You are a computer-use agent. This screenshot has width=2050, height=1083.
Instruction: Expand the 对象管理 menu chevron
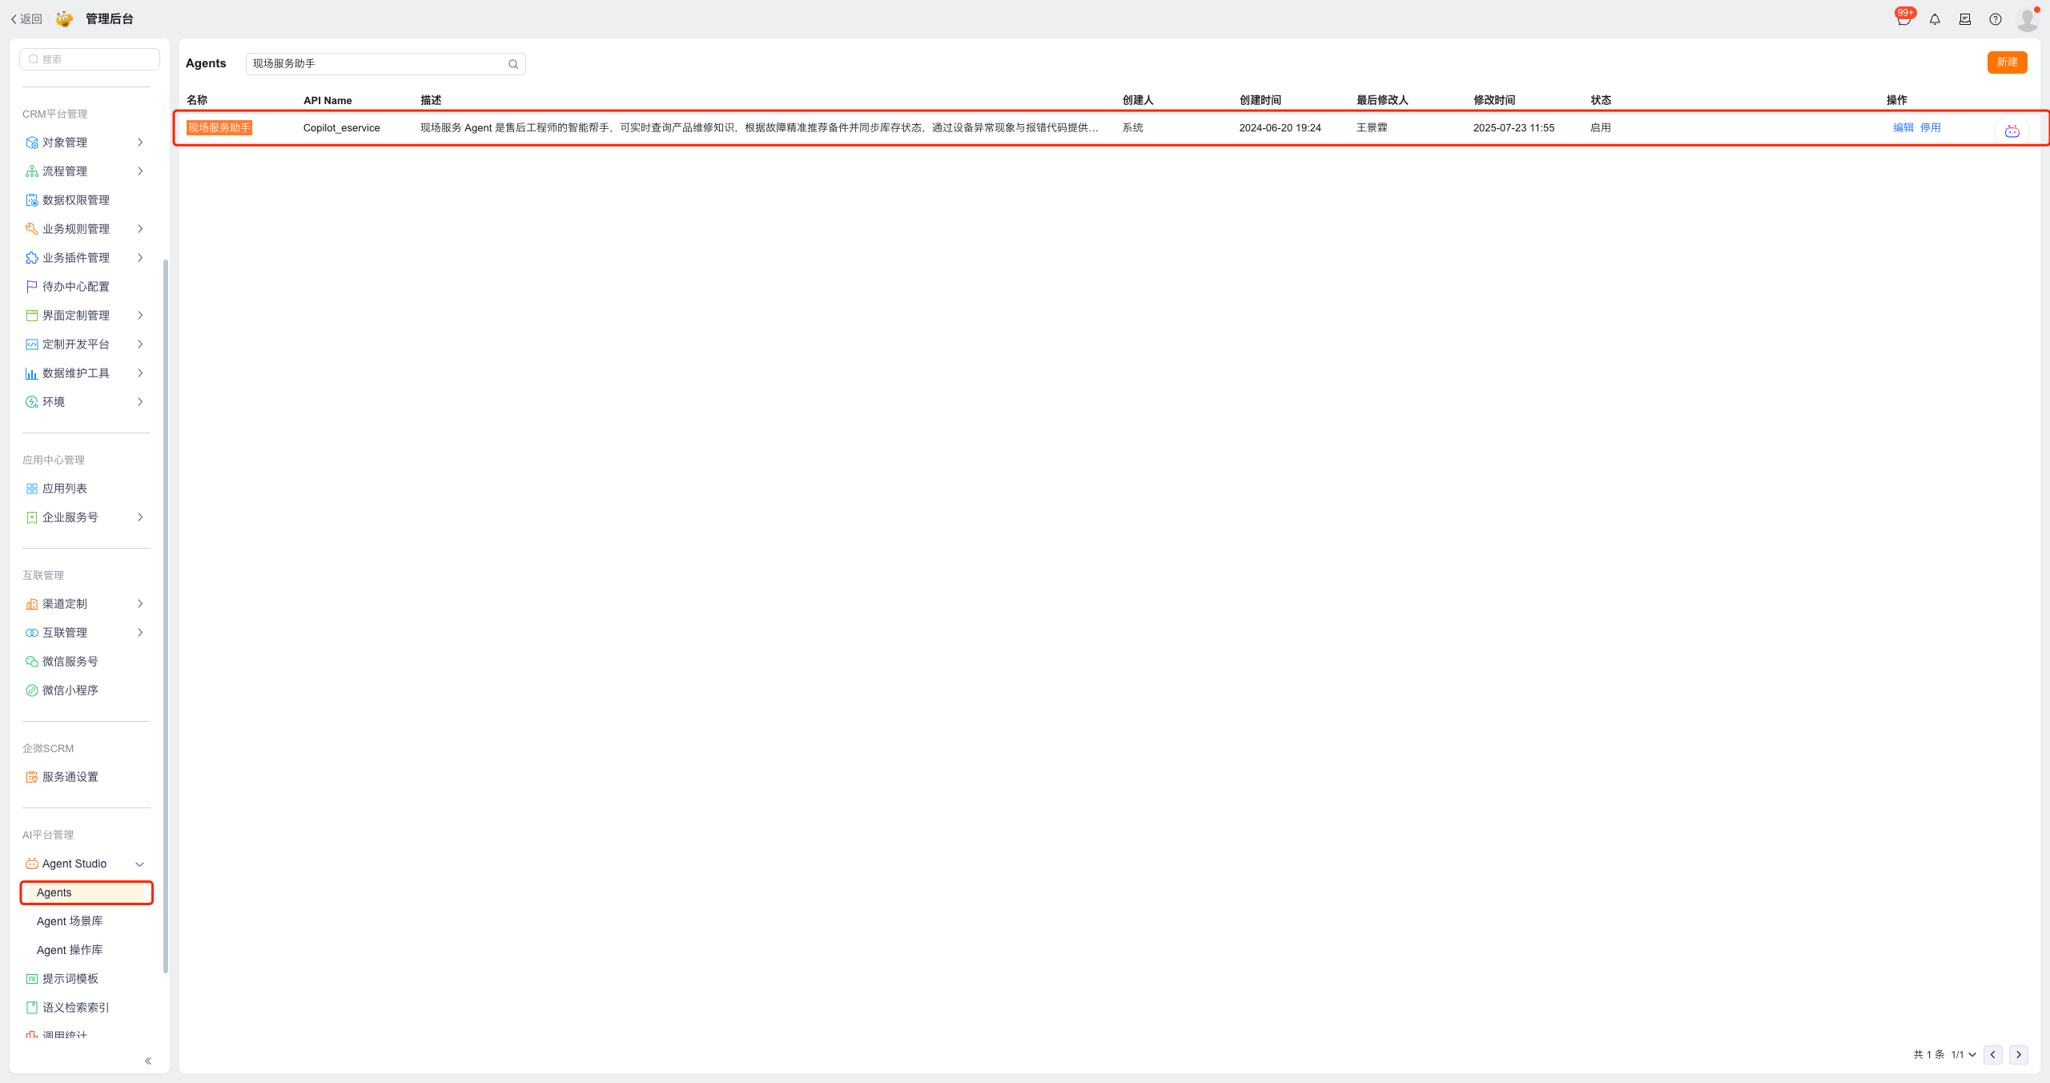click(x=140, y=143)
